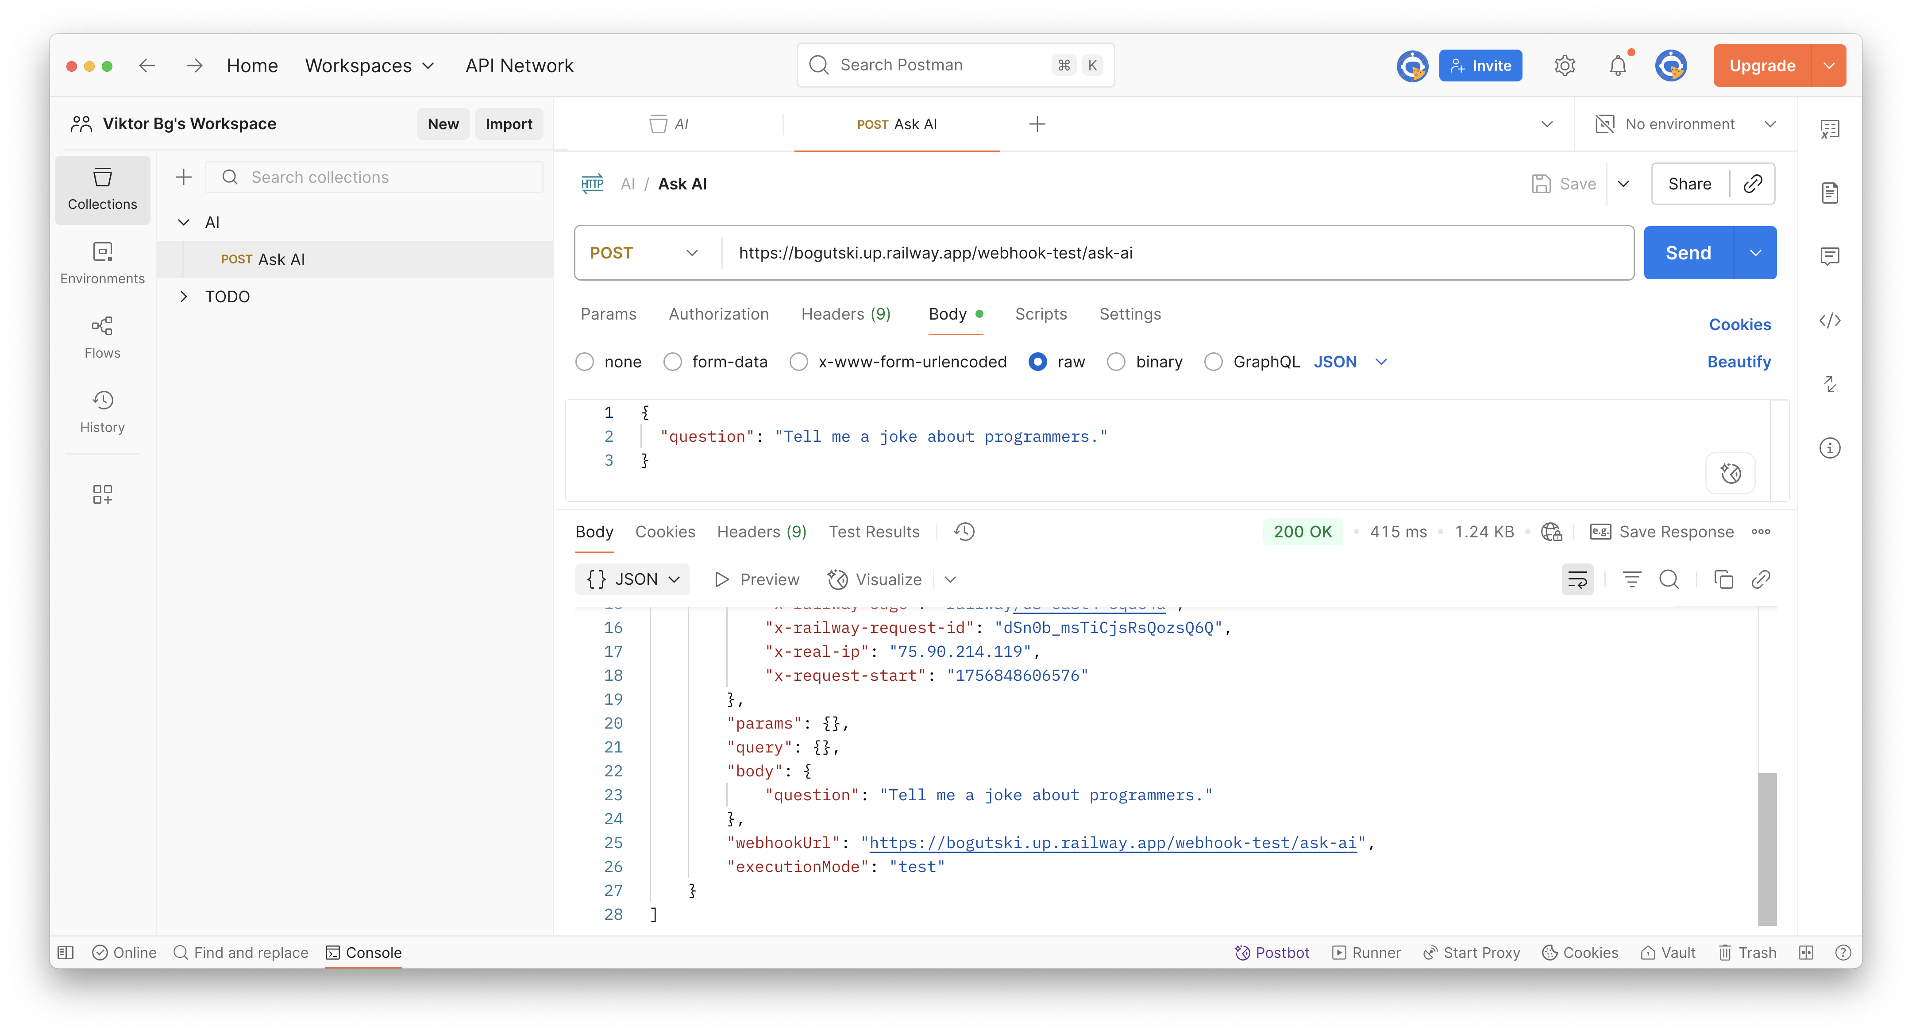
Task: Open History in the sidebar
Action: click(x=102, y=411)
